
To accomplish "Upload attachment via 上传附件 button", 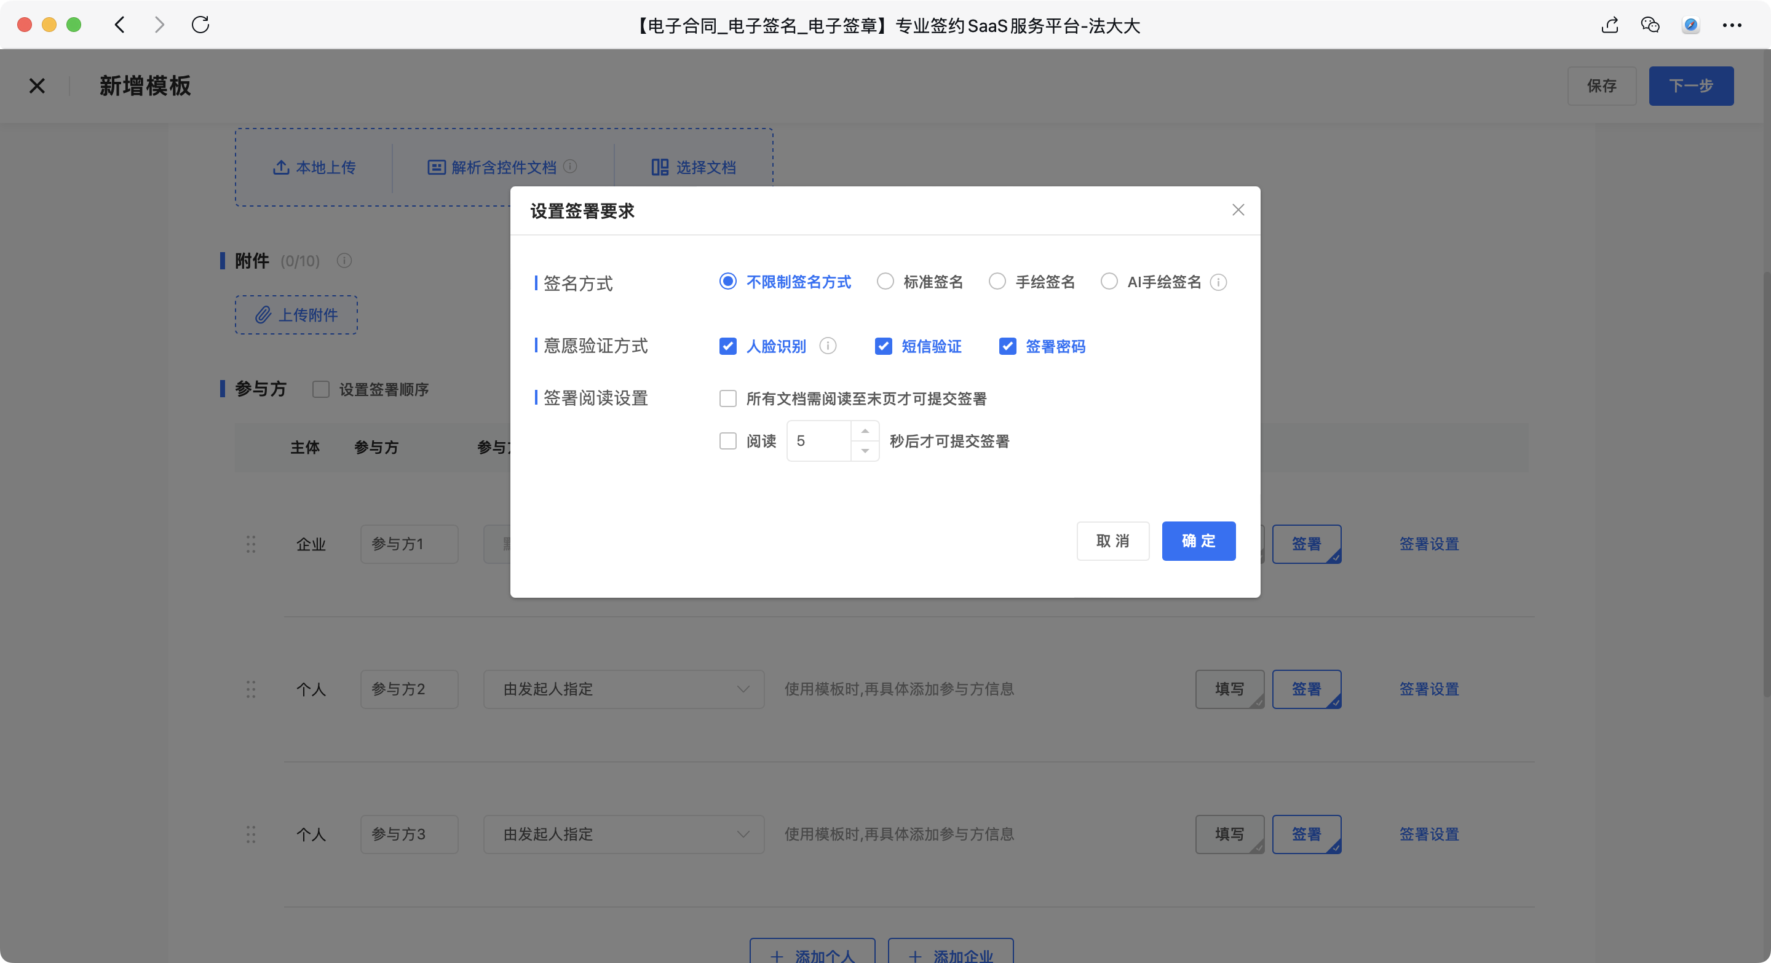I will pos(296,315).
